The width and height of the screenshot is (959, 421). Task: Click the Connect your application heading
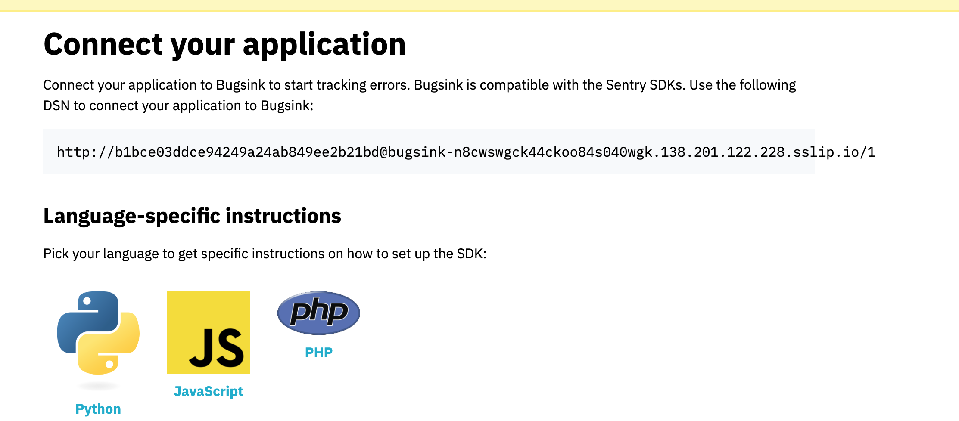pos(224,45)
